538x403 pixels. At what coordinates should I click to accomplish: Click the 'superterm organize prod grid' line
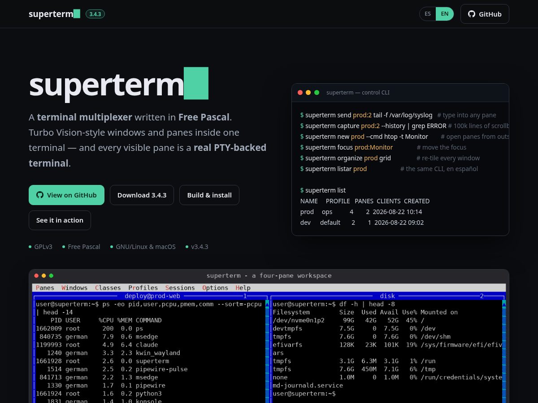[x=345, y=158]
